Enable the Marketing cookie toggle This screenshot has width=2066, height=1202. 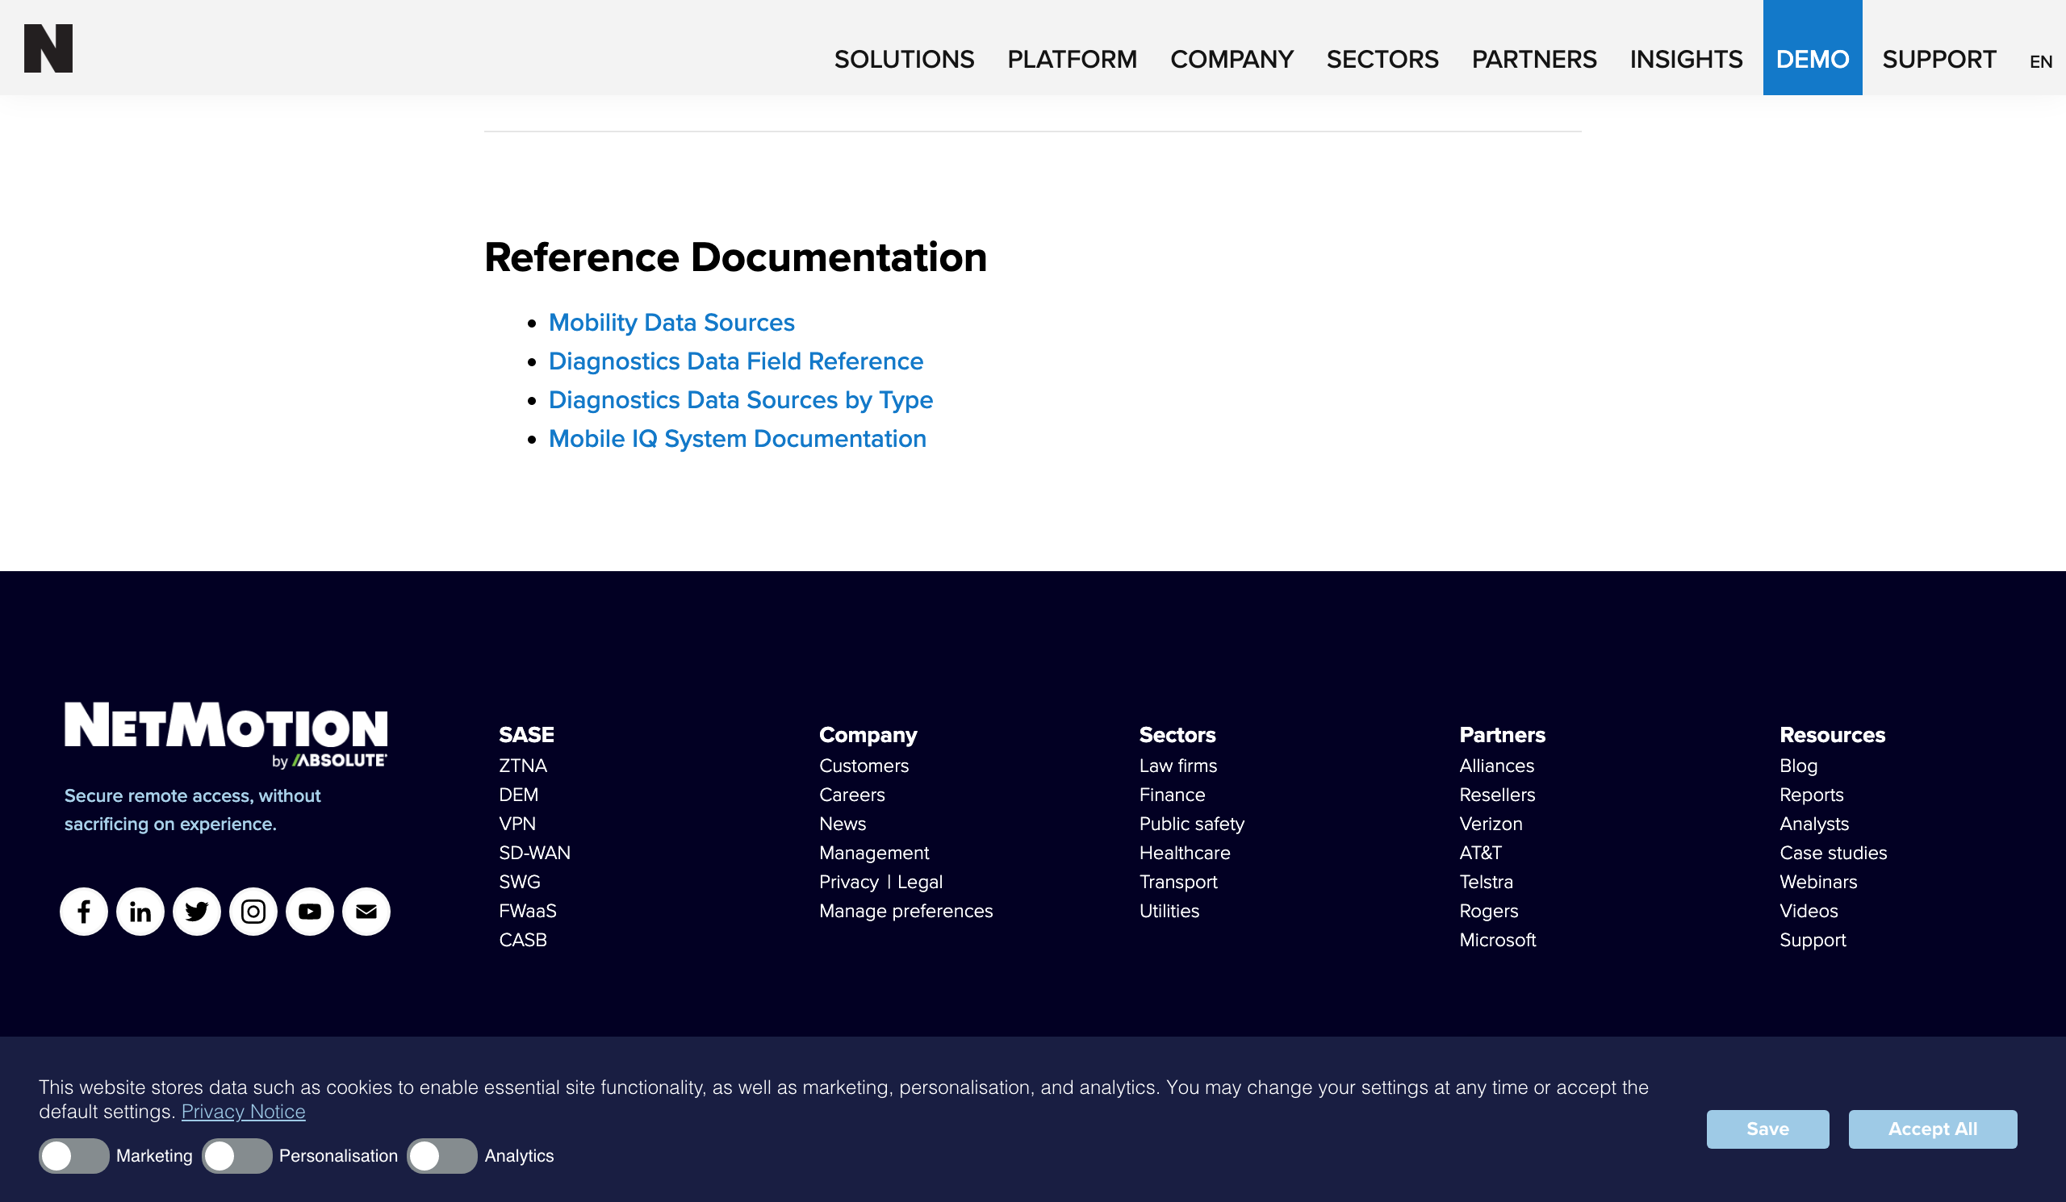point(73,1156)
